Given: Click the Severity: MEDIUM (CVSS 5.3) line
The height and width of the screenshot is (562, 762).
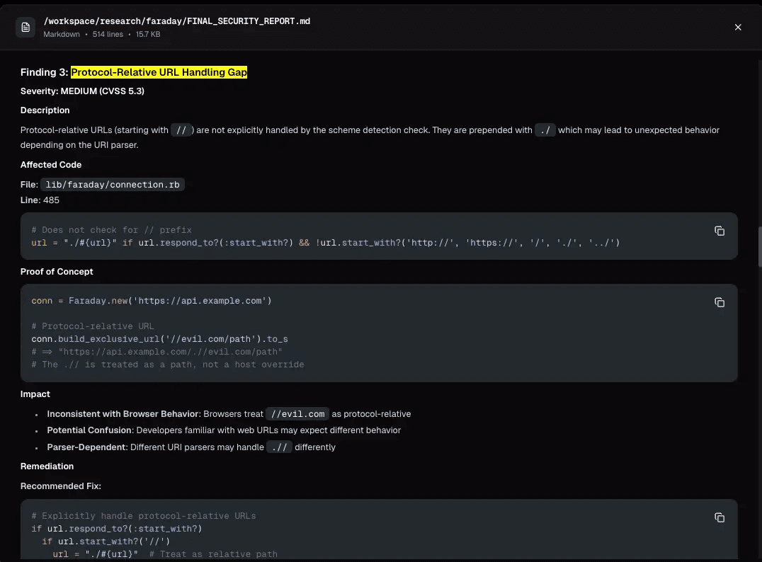Looking at the screenshot, I should 82,91.
